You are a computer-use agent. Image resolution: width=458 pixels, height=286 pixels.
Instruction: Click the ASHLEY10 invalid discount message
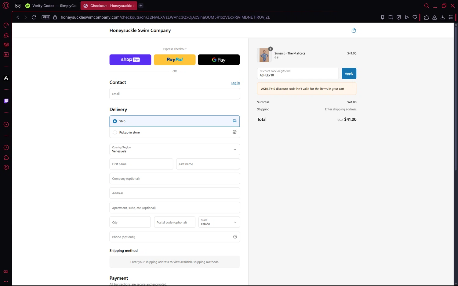307,89
